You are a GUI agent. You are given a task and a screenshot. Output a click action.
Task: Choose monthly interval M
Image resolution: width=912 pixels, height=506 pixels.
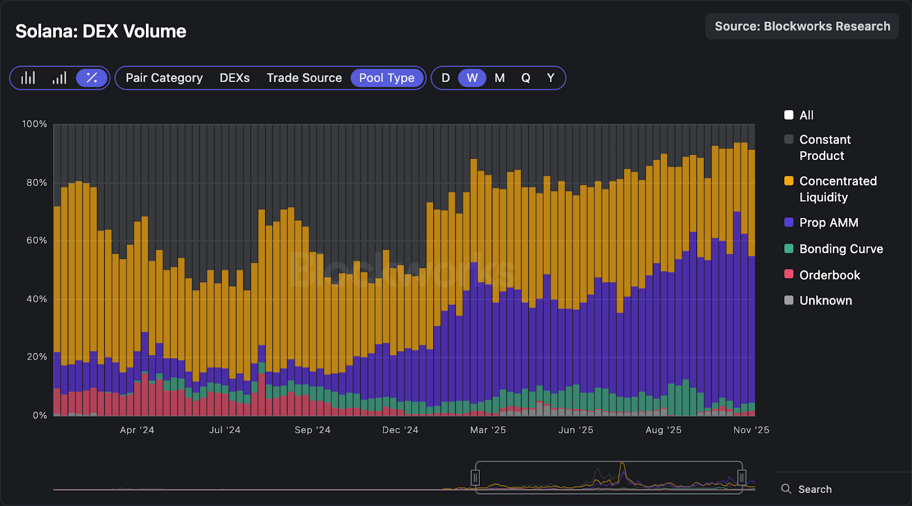click(x=499, y=78)
